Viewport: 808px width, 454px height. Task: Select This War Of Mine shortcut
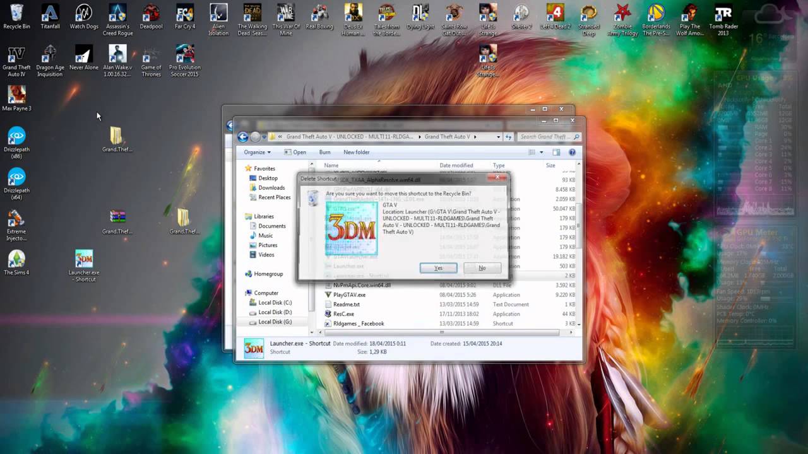[x=286, y=20]
